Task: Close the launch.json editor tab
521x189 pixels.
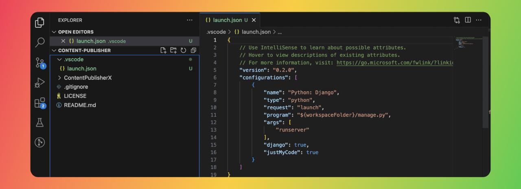Action: point(254,20)
